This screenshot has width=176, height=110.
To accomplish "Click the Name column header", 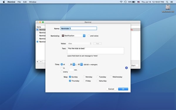I will click(x=39, y=27).
